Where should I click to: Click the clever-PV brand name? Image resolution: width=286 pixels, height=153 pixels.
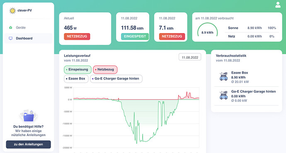click(24, 11)
